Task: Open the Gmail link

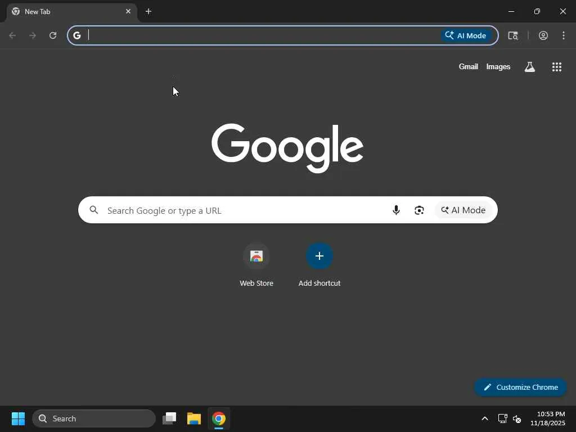Action: point(468,66)
